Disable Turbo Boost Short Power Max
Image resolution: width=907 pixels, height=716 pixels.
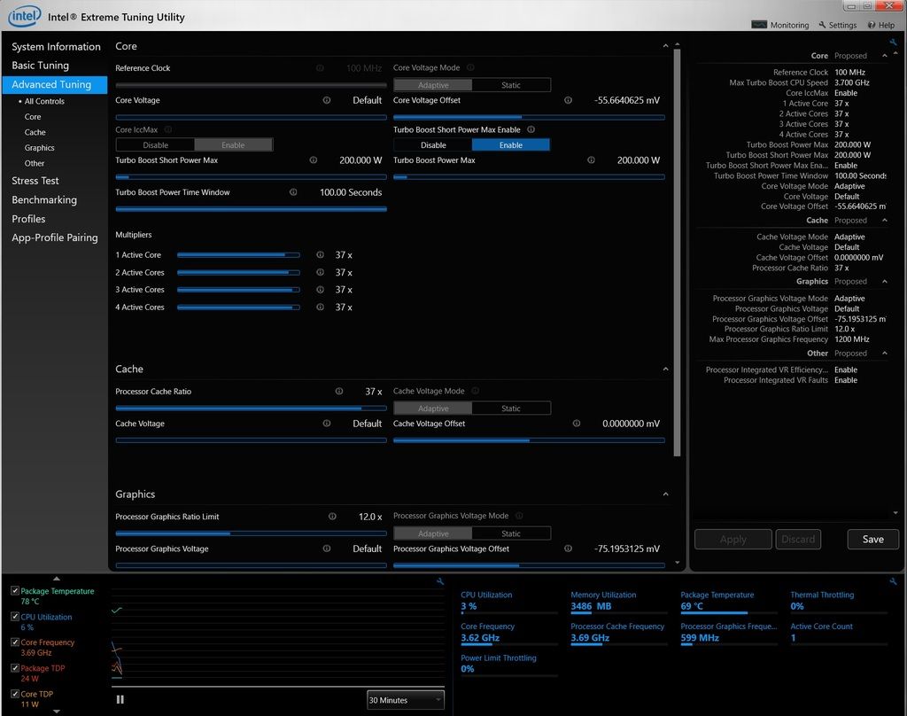tap(433, 145)
